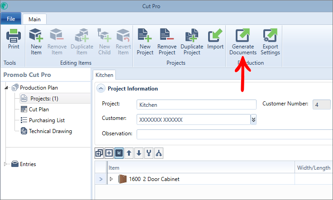Screen dimensions: 333x200
Task: Open the Import tool
Action: (215, 39)
